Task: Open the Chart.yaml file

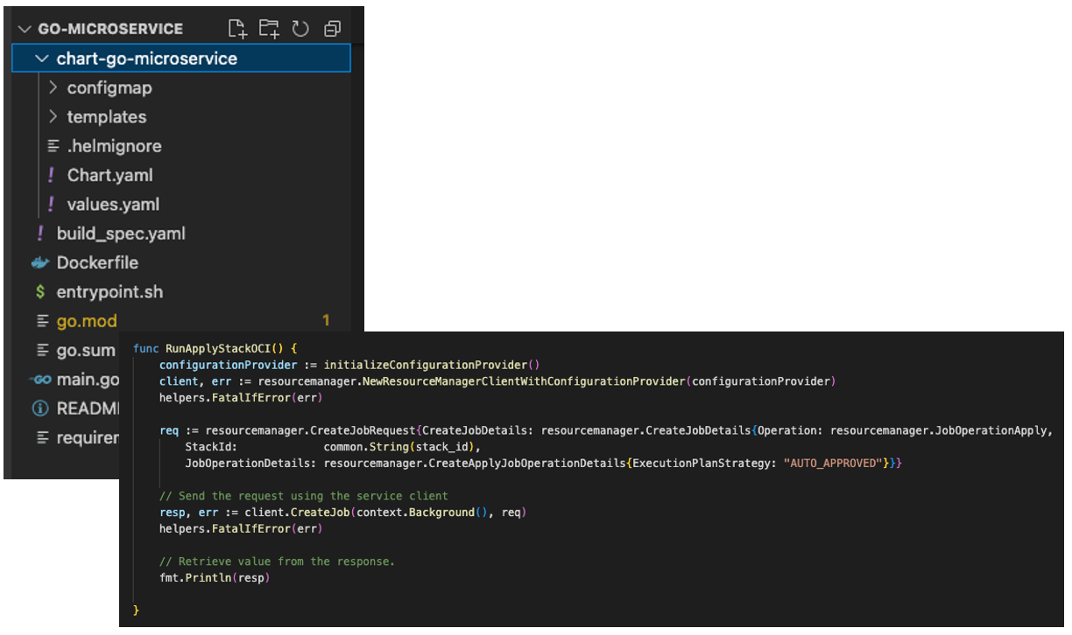Action: [x=109, y=175]
